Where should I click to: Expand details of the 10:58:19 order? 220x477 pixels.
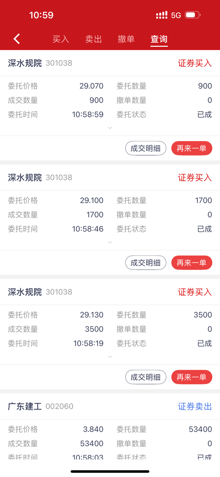[x=110, y=357]
